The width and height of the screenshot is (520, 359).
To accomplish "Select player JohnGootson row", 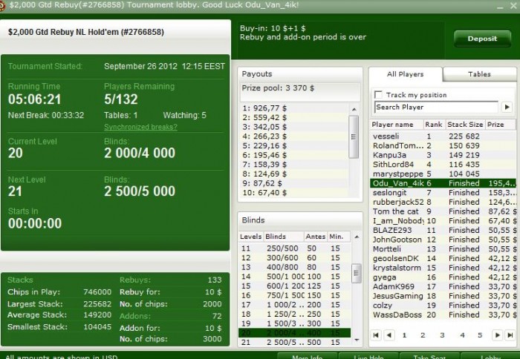I will click(443, 240).
